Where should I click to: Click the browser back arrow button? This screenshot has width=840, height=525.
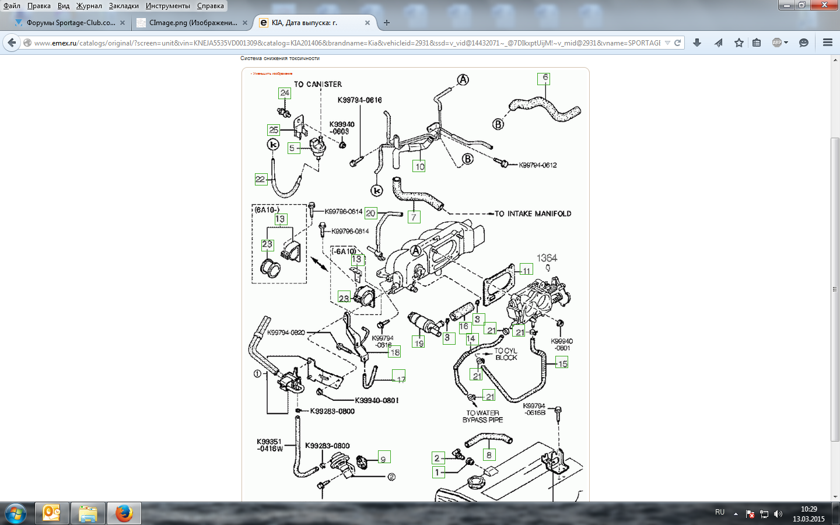[12, 43]
